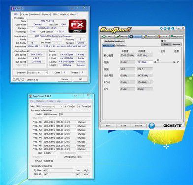Open the Caches tab in CPU-Z
This screenshot has width=193, height=185.
25,14
